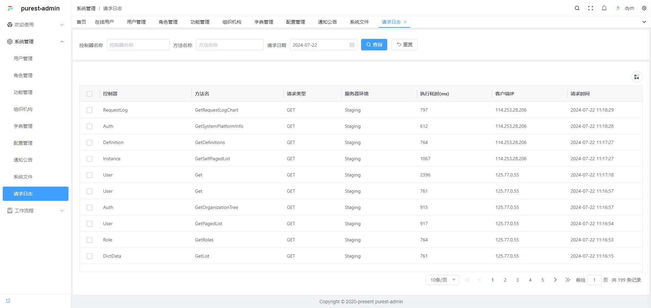Close the 请求日志 tab with X
651x308 pixels.
coord(405,22)
